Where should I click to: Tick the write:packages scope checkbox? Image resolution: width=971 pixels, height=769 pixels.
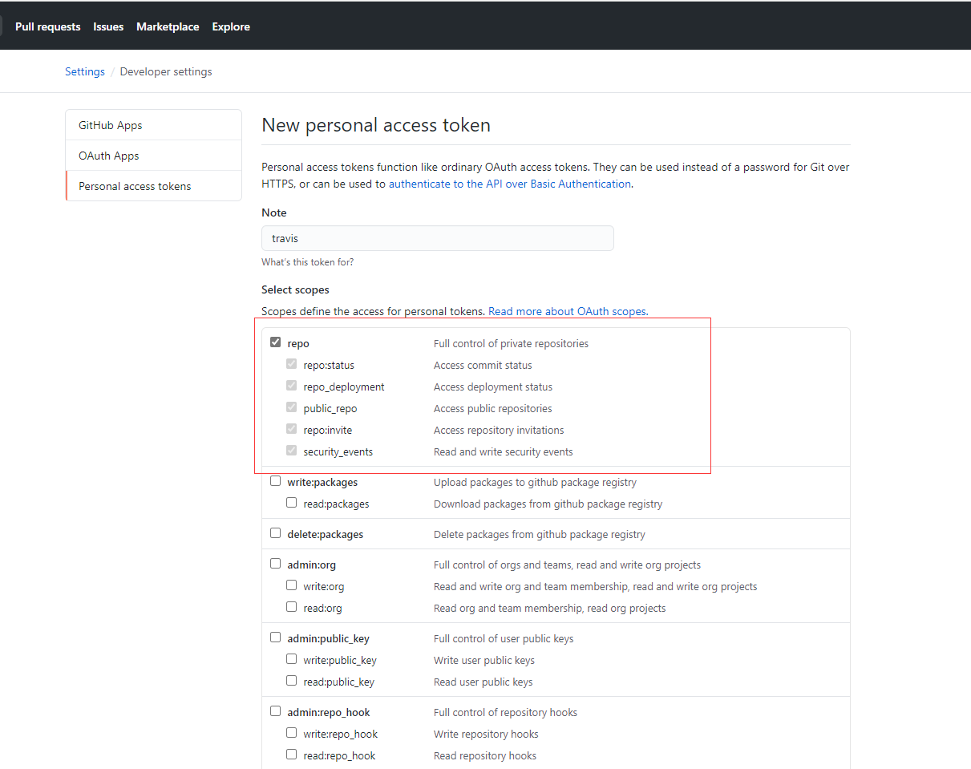(x=276, y=481)
